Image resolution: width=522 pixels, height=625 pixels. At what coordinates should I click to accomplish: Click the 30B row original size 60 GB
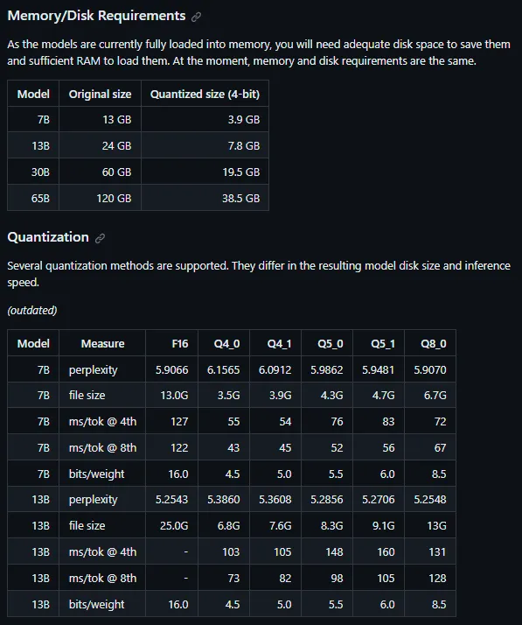coord(116,172)
